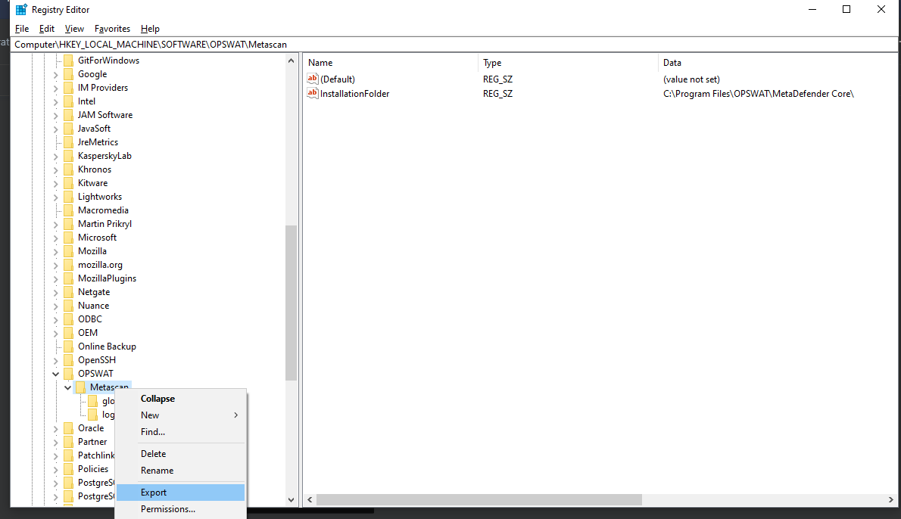Click the Policies key folder icon
This screenshot has width=901, height=519.
(x=68, y=469)
